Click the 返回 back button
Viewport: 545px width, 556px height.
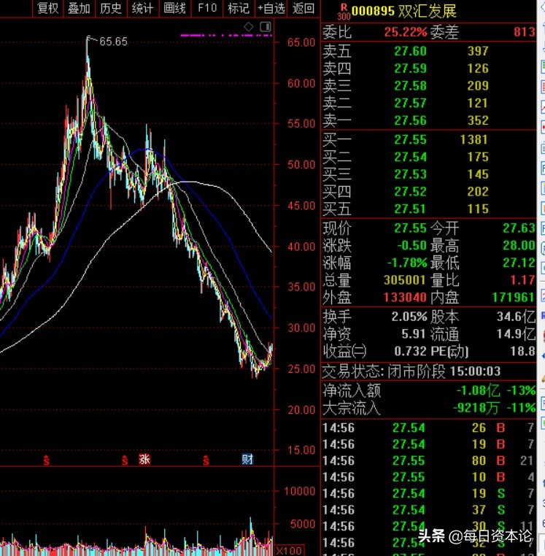tap(304, 8)
